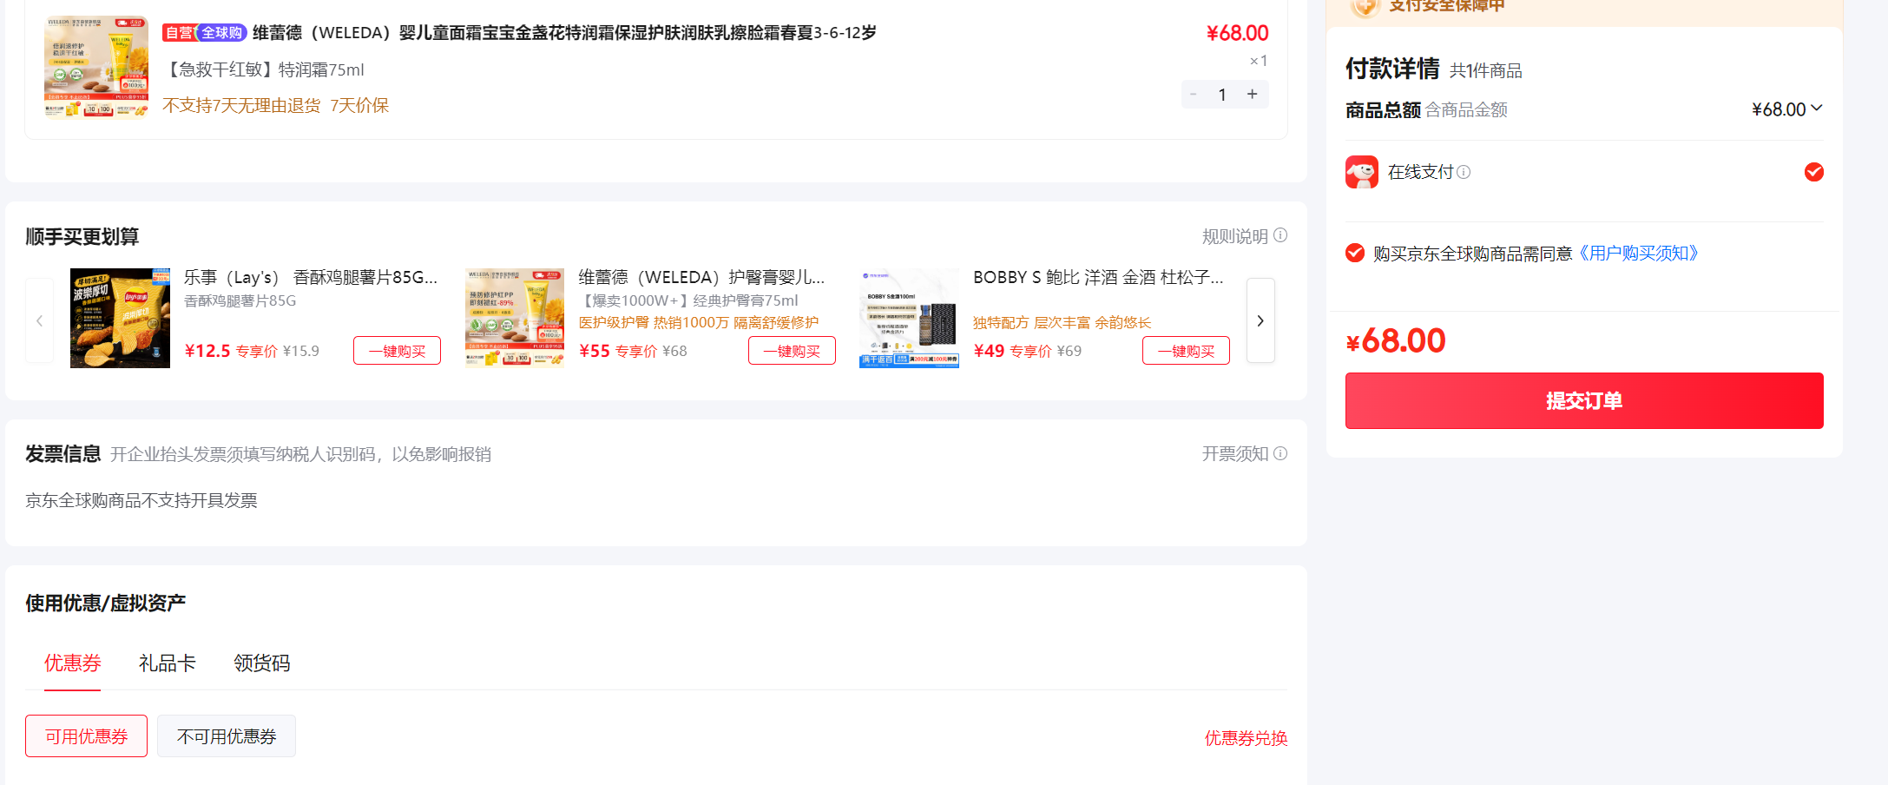
Task: Expand the 商品总额 ¥68.00 details chevron
Action: [x=1817, y=108]
